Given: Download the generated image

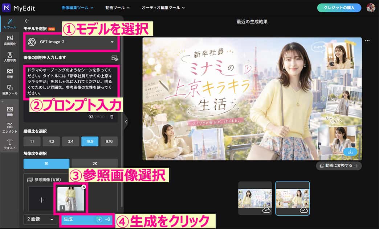Looking at the screenshot, I should tap(350, 152).
